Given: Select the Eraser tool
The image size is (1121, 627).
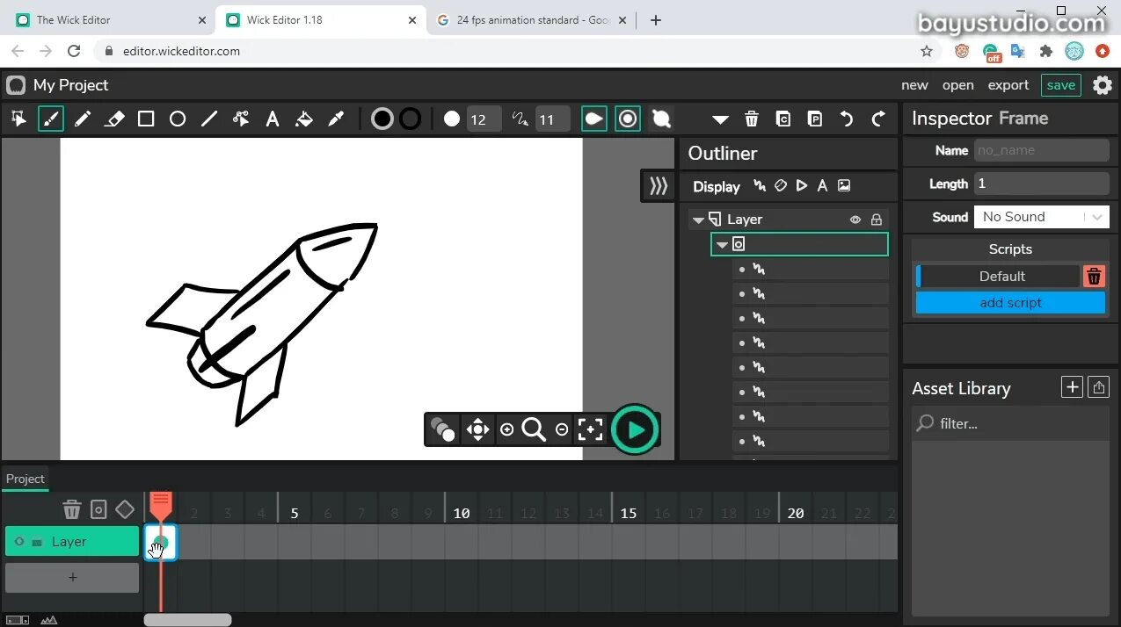Looking at the screenshot, I should click(x=114, y=119).
